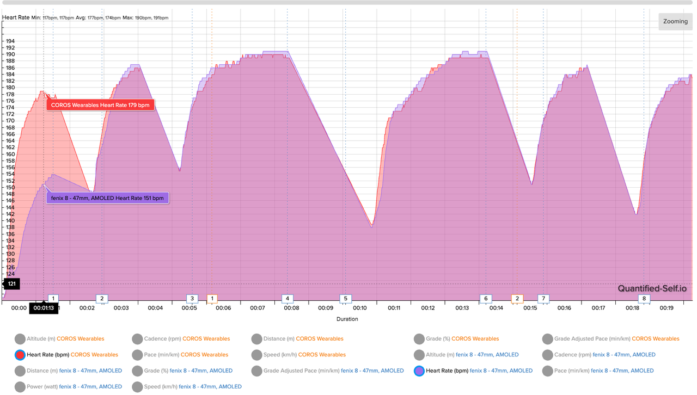The image size is (697, 395).
Task: Select orange lap marker 2
Action: [517, 298]
